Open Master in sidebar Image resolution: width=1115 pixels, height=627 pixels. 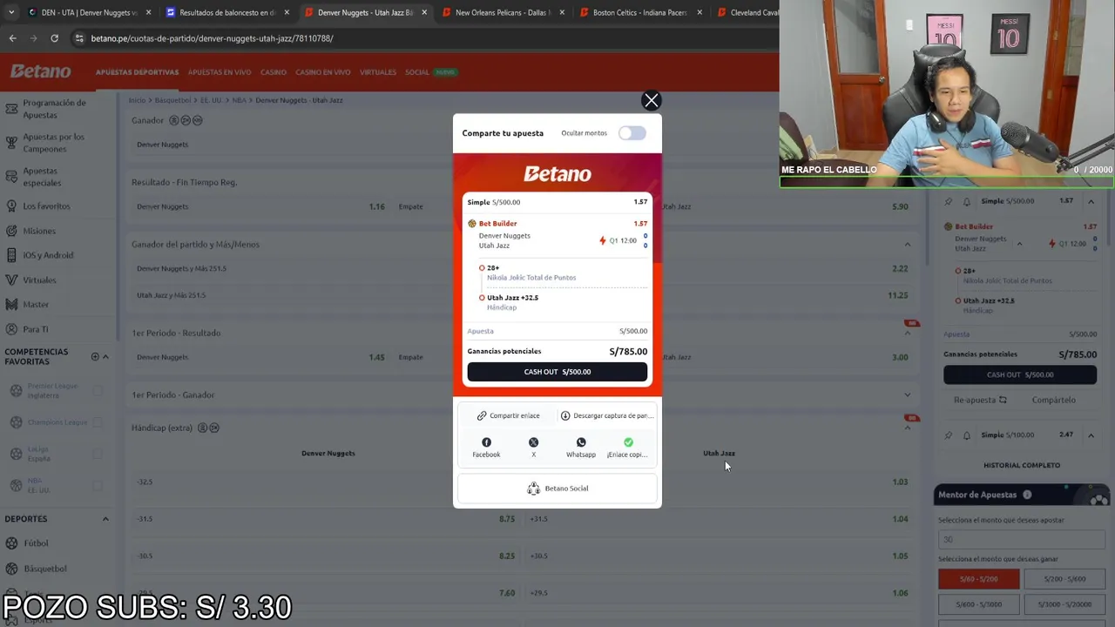coord(36,304)
